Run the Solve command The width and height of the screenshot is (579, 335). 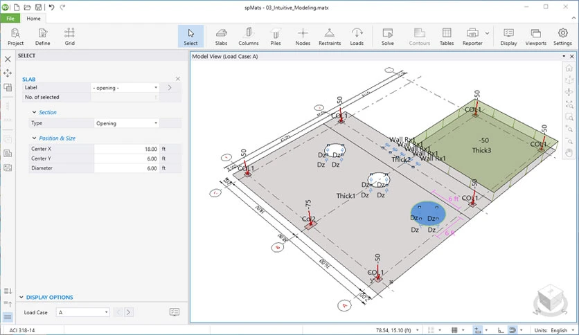[387, 37]
